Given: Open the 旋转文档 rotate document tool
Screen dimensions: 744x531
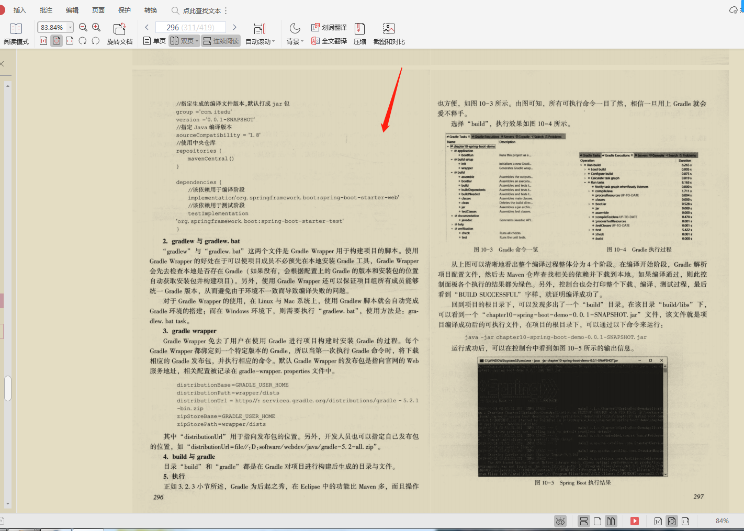Looking at the screenshot, I should click(x=120, y=31).
